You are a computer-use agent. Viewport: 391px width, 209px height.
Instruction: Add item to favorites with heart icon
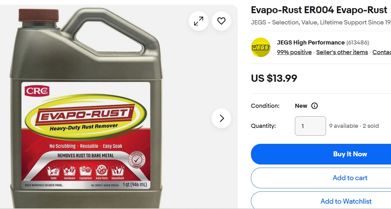tap(221, 21)
